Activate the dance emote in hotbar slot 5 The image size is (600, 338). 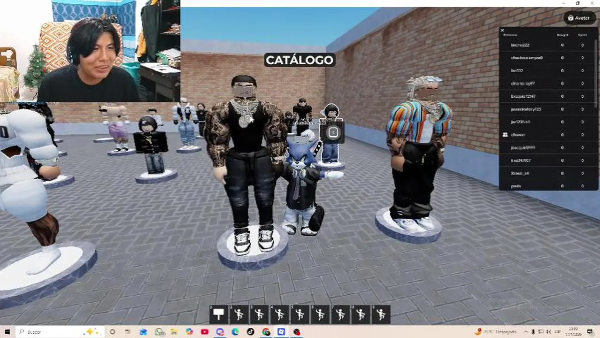(300, 314)
